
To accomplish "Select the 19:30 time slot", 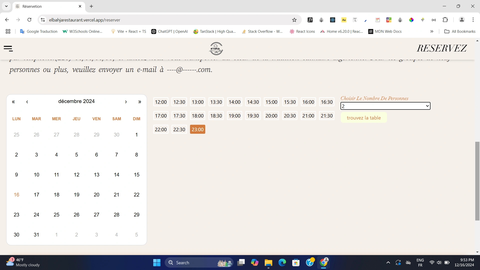I will pyautogui.click(x=253, y=116).
